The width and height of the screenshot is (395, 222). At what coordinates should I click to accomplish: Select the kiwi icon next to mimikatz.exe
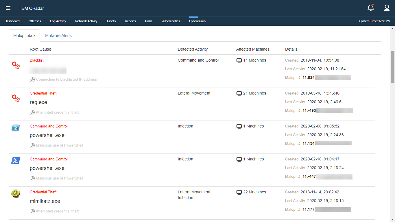tap(15, 193)
